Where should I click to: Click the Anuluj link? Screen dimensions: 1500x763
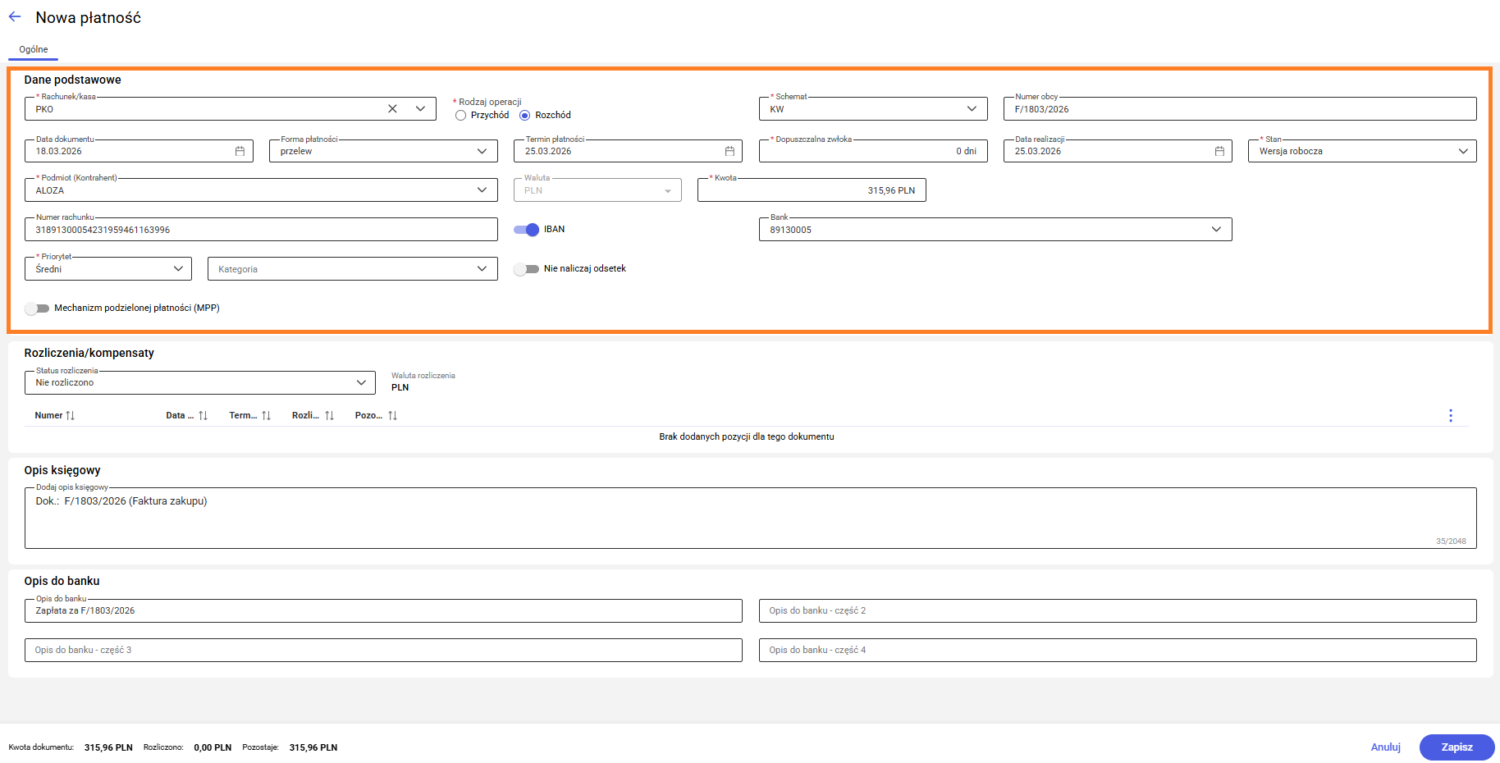pos(1385,747)
